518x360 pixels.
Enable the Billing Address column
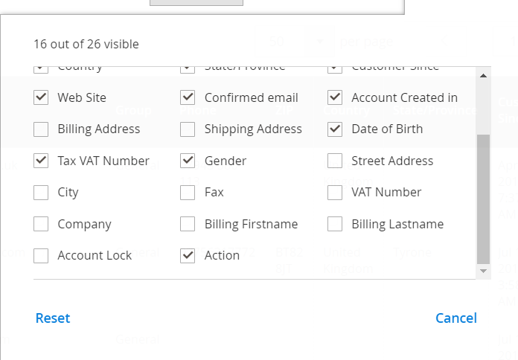coord(41,129)
